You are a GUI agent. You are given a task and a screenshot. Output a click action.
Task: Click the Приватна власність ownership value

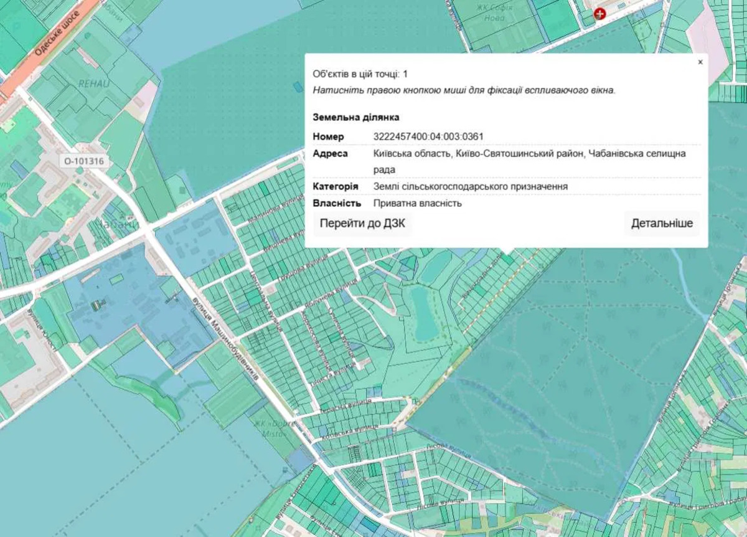[x=417, y=203]
